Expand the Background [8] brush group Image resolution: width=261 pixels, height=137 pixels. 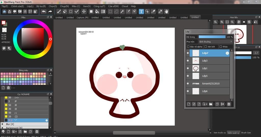point(3,128)
